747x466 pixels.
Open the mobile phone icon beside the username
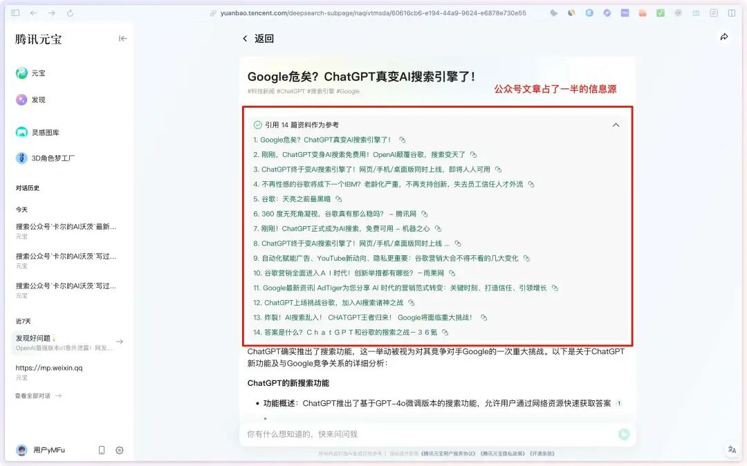102,450
